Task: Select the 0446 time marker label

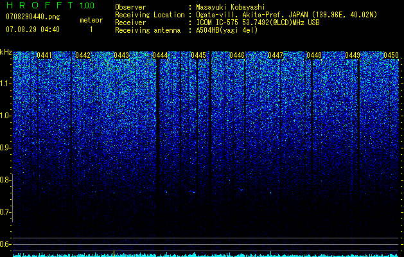Action: (237, 55)
